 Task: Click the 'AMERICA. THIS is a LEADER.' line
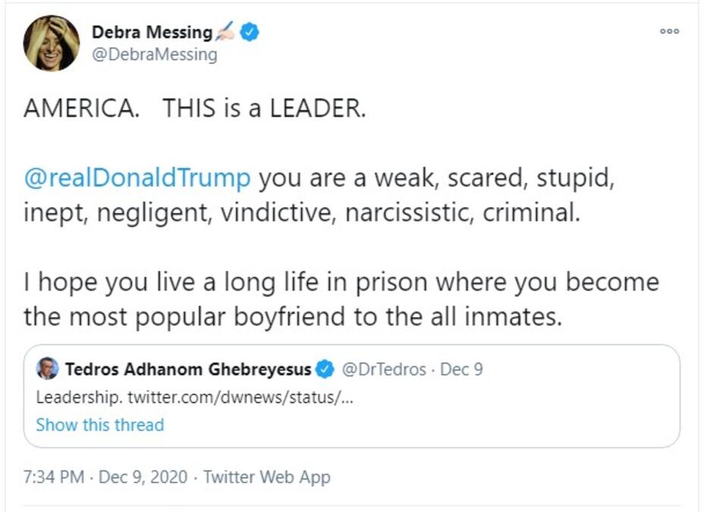195,108
